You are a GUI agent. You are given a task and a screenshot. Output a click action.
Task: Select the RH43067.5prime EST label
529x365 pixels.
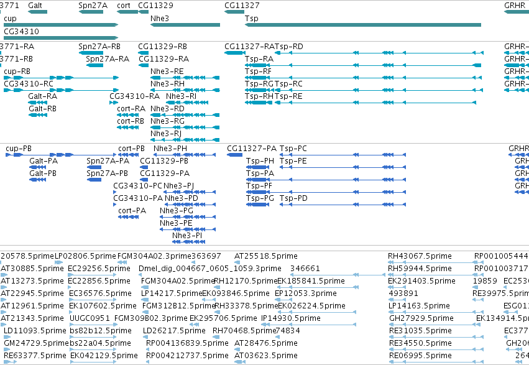pos(420,256)
